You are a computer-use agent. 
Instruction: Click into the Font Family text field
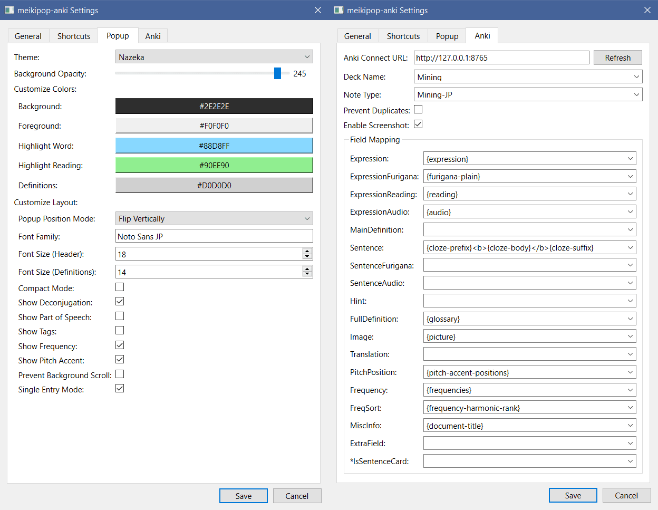point(214,236)
